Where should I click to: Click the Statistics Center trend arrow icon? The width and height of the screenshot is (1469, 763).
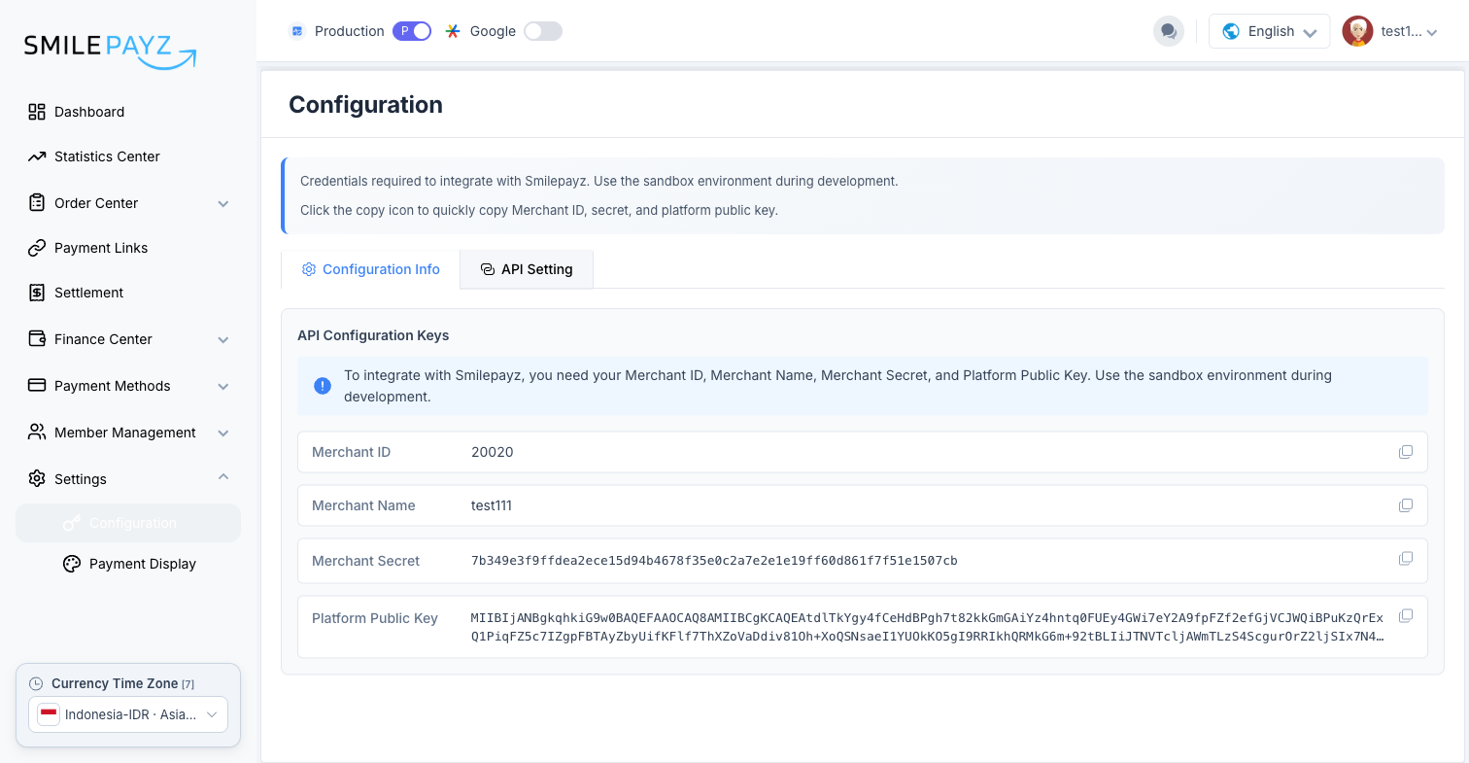37,156
